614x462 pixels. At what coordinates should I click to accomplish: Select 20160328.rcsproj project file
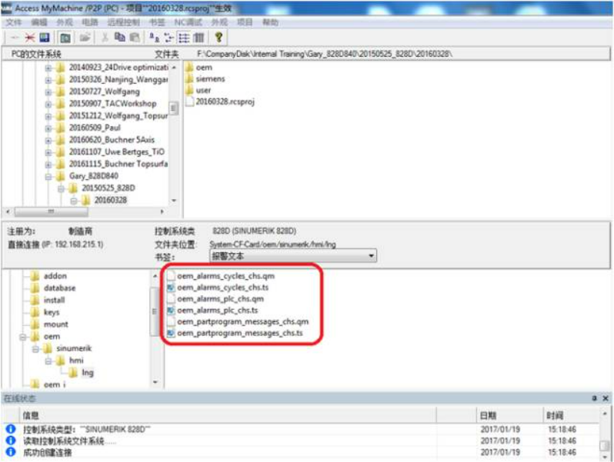click(225, 101)
